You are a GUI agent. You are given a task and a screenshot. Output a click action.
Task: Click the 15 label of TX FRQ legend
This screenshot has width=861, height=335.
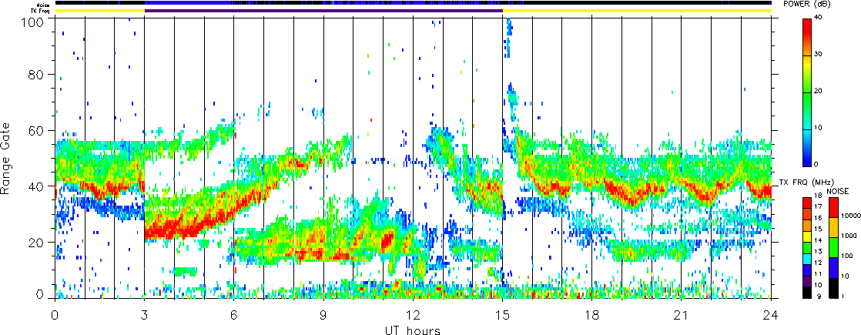(818, 229)
